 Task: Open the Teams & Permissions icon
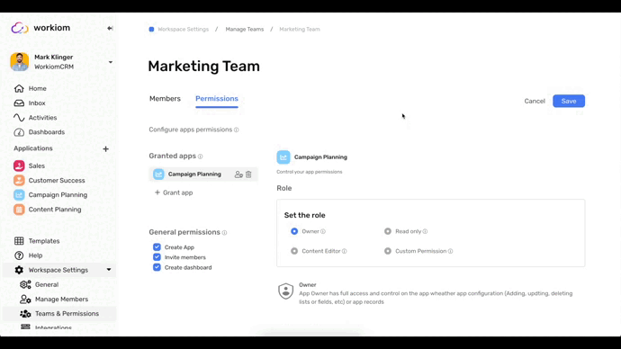(25, 313)
